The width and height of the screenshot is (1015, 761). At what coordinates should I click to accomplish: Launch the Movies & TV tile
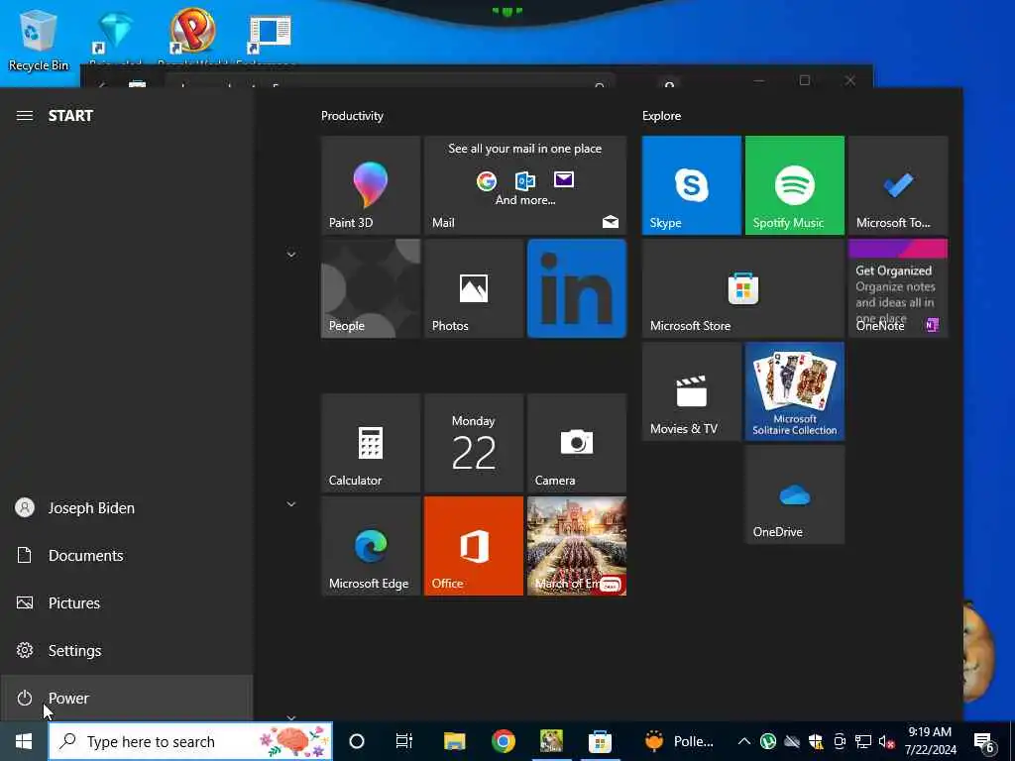tap(691, 391)
